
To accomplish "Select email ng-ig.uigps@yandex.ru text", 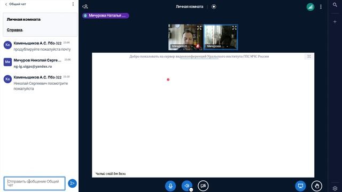I will pyautogui.click(x=33, y=66).
